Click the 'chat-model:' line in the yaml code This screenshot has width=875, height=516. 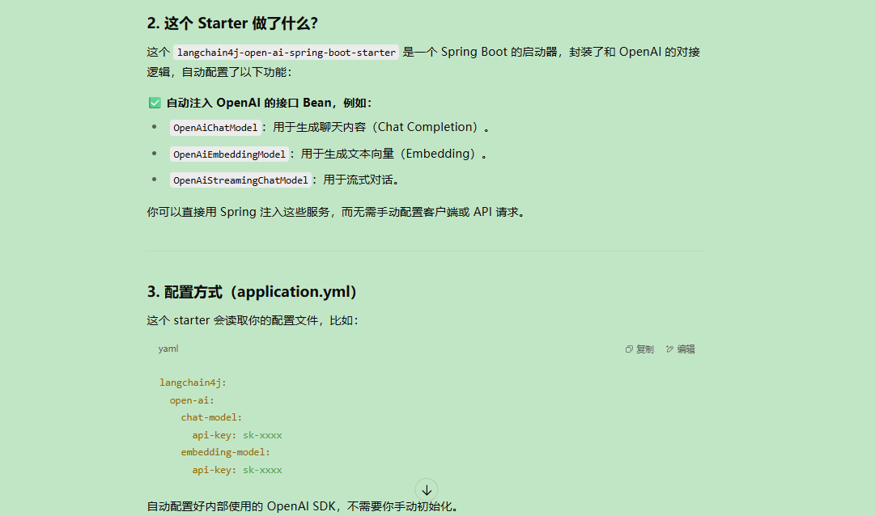point(211,417)
